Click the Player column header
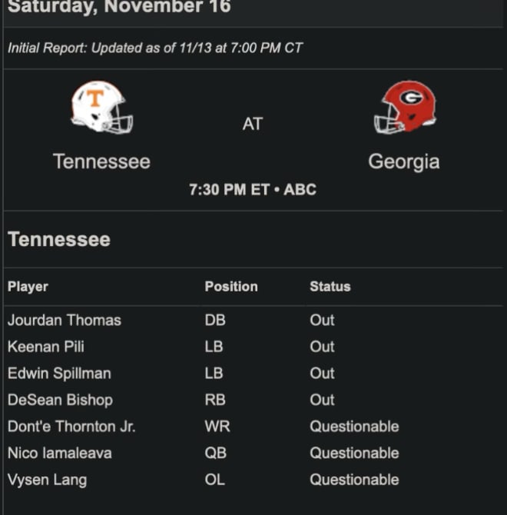The width and height of the screenshot is (507, 515). click(x=28, y=287)
